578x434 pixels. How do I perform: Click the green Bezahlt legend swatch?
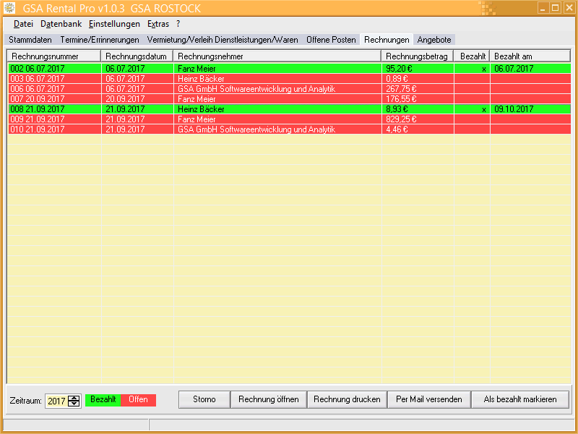coord(103,400)
